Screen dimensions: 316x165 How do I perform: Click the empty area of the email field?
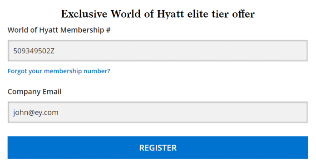181,112
